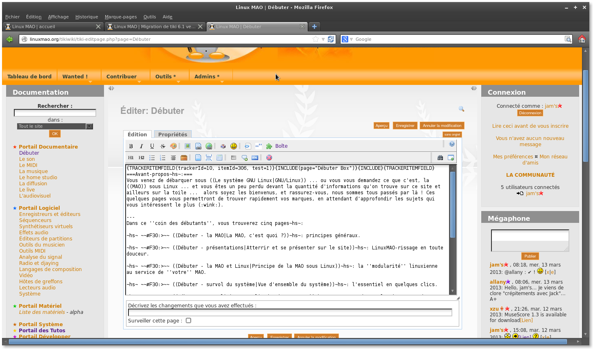Open the Affichage menu
Viewport: 593px width, 349px height.
pyautogui.click(x=58, y=17)
